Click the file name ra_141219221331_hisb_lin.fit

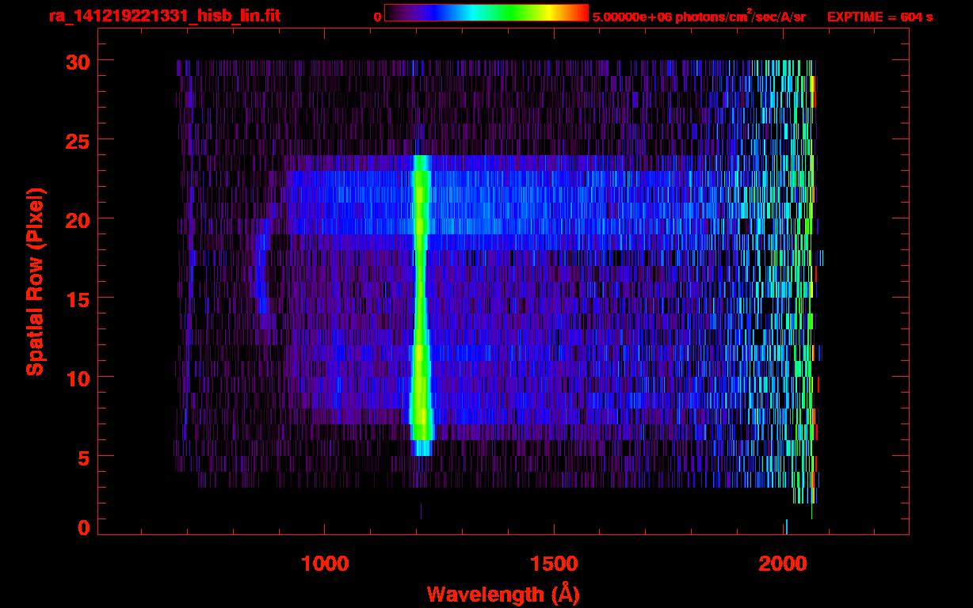coord(164,16)
